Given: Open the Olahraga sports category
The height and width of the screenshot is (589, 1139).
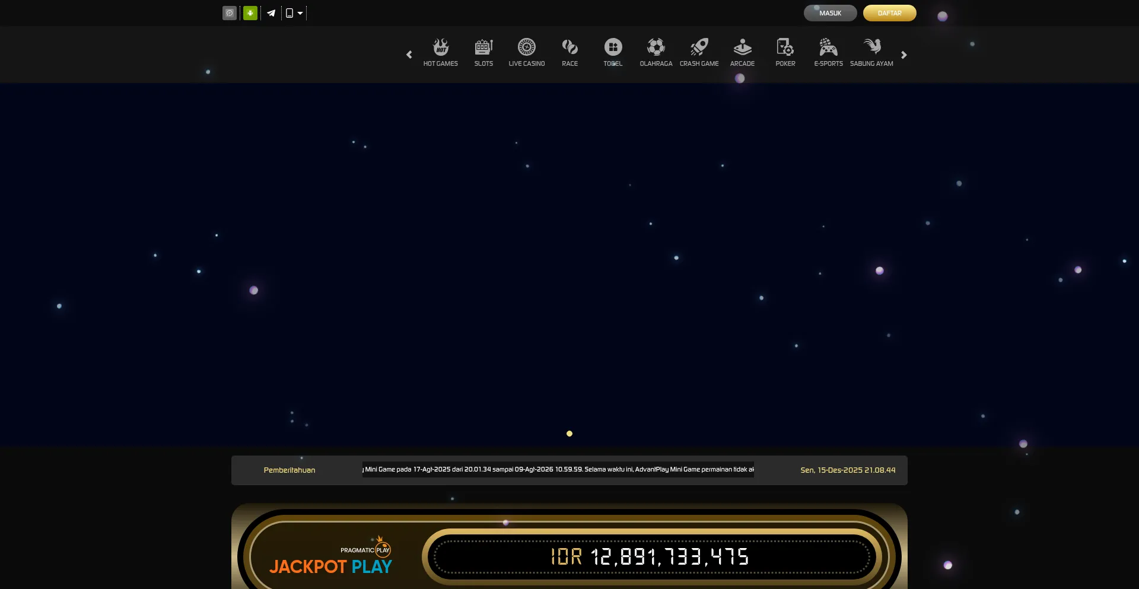Looking at the screenshot, I should tap(656, 53).
